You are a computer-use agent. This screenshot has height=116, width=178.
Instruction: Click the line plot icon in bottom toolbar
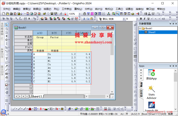[x=14, y=109]
